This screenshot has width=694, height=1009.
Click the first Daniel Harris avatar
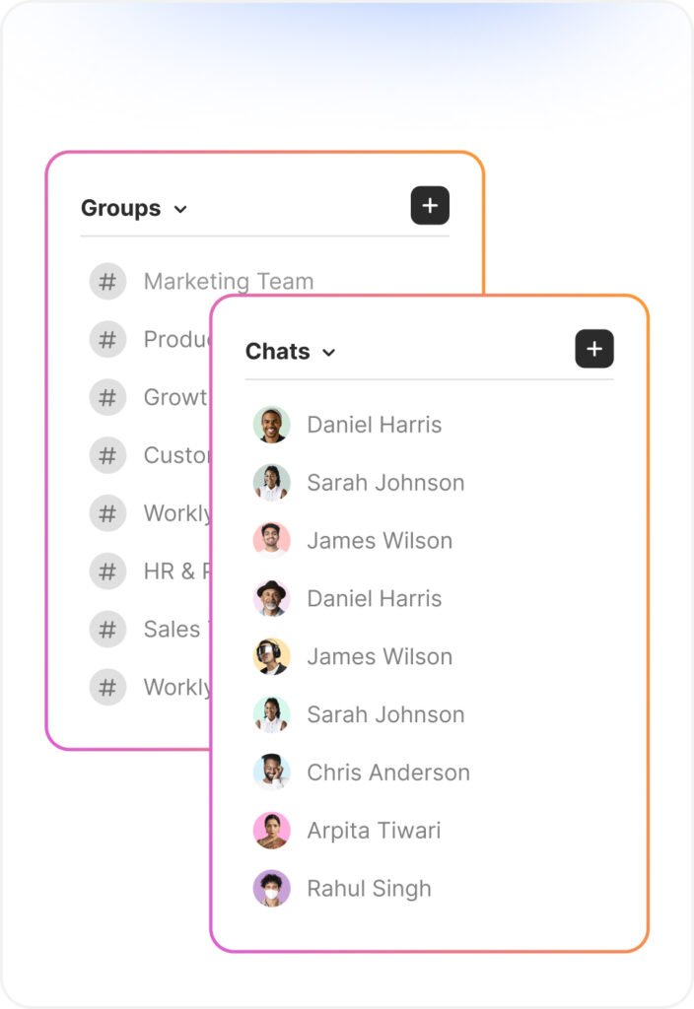click(271, 425)
